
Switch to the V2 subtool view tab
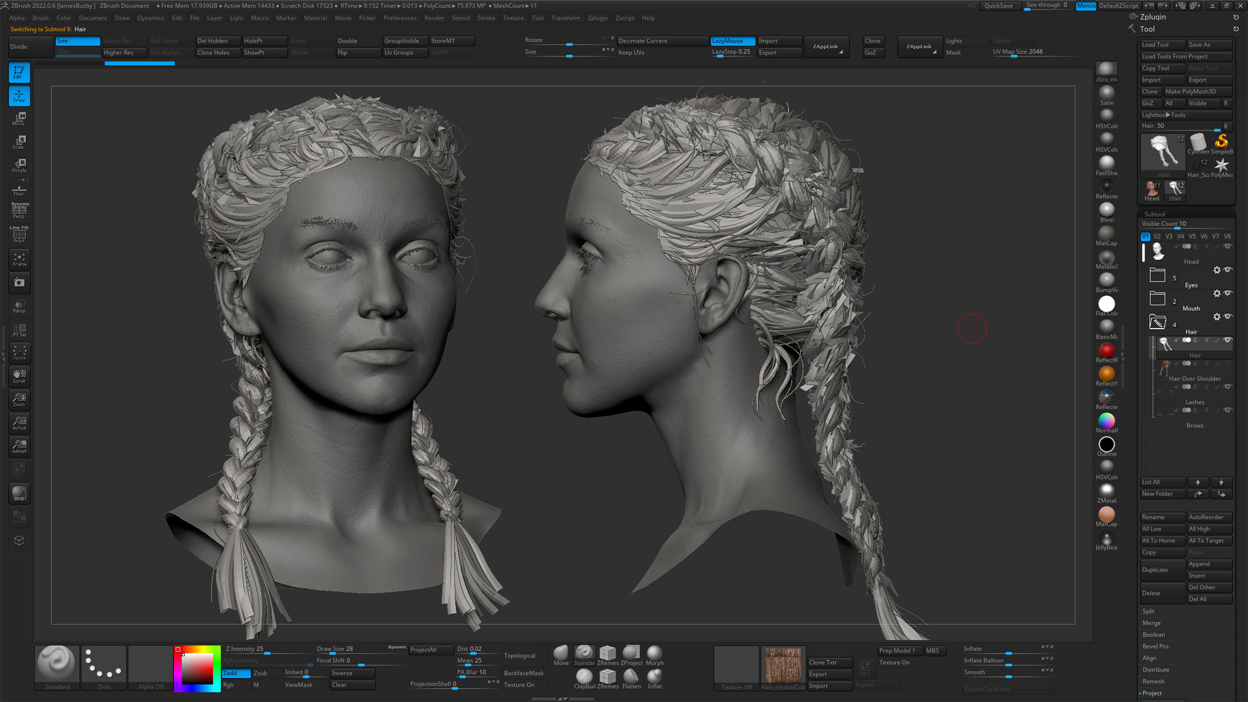[x=1157, y=236]
